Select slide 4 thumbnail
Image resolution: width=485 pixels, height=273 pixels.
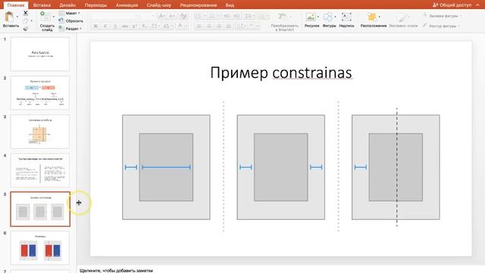pyautogui.click(x=40, y=170)
